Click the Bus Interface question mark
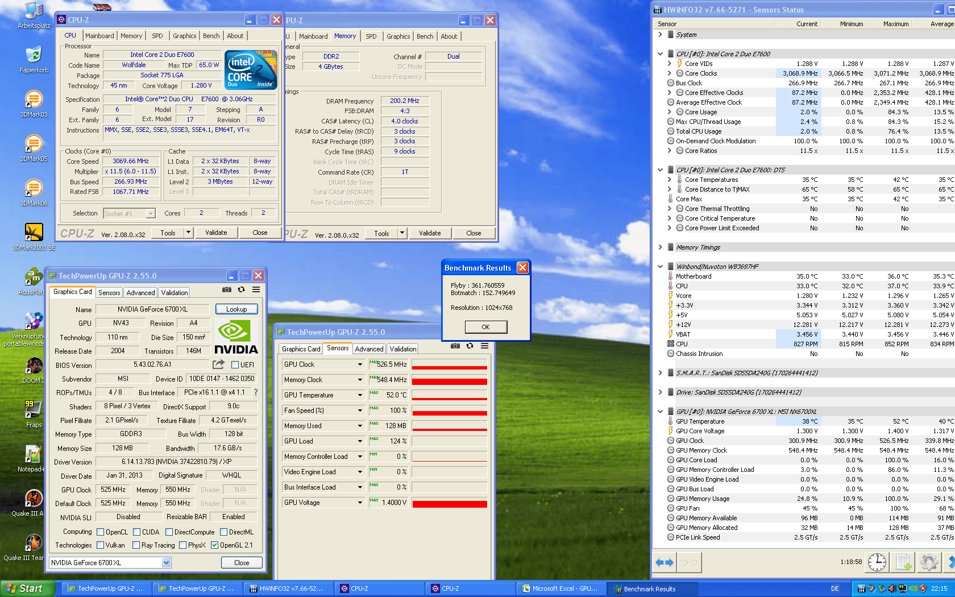 [x=256, y=392]
